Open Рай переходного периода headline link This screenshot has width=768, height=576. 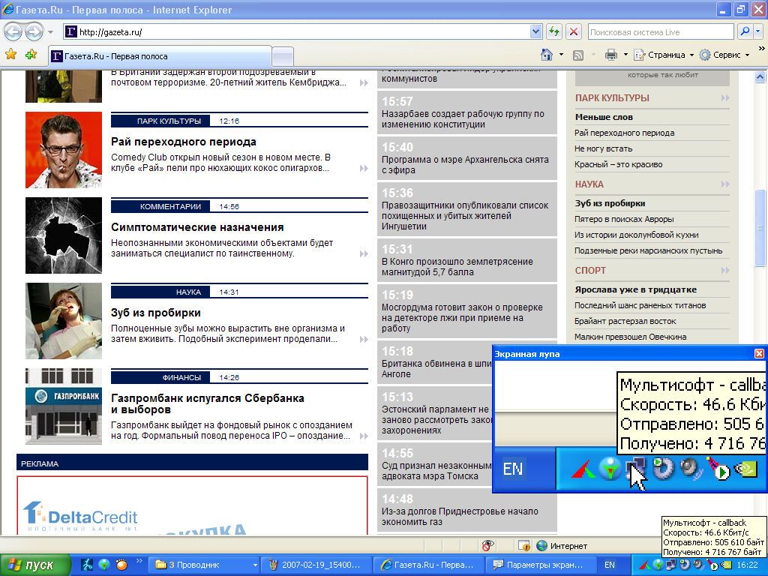pyautogui.click(x=184, y=142)
